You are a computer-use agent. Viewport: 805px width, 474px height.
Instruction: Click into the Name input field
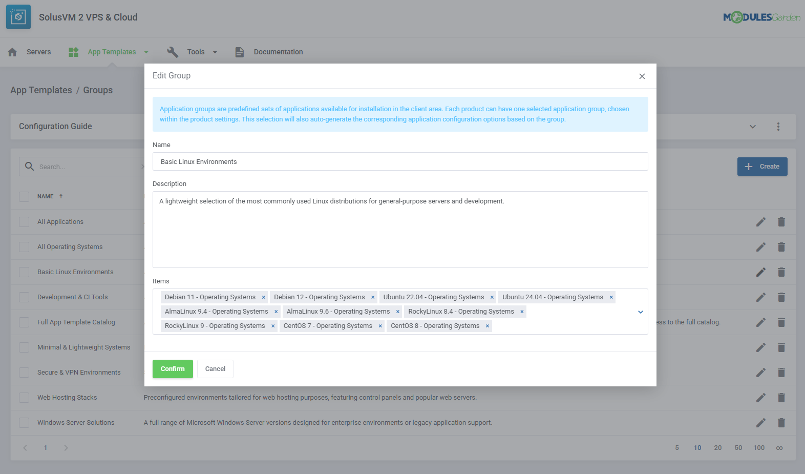pyautogui.click(x=400, y=161)
